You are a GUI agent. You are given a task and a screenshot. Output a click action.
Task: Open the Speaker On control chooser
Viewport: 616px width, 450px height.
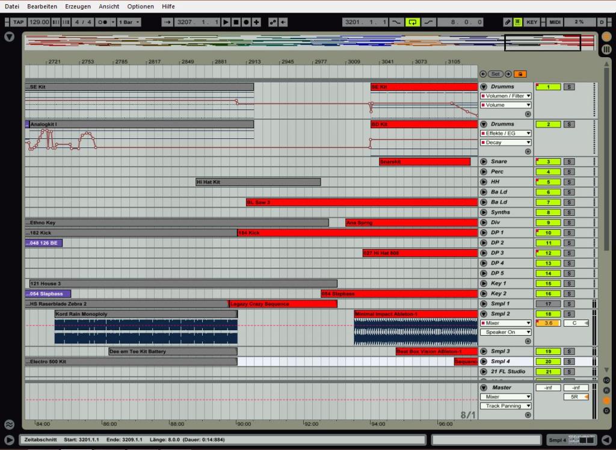[506, 332]
